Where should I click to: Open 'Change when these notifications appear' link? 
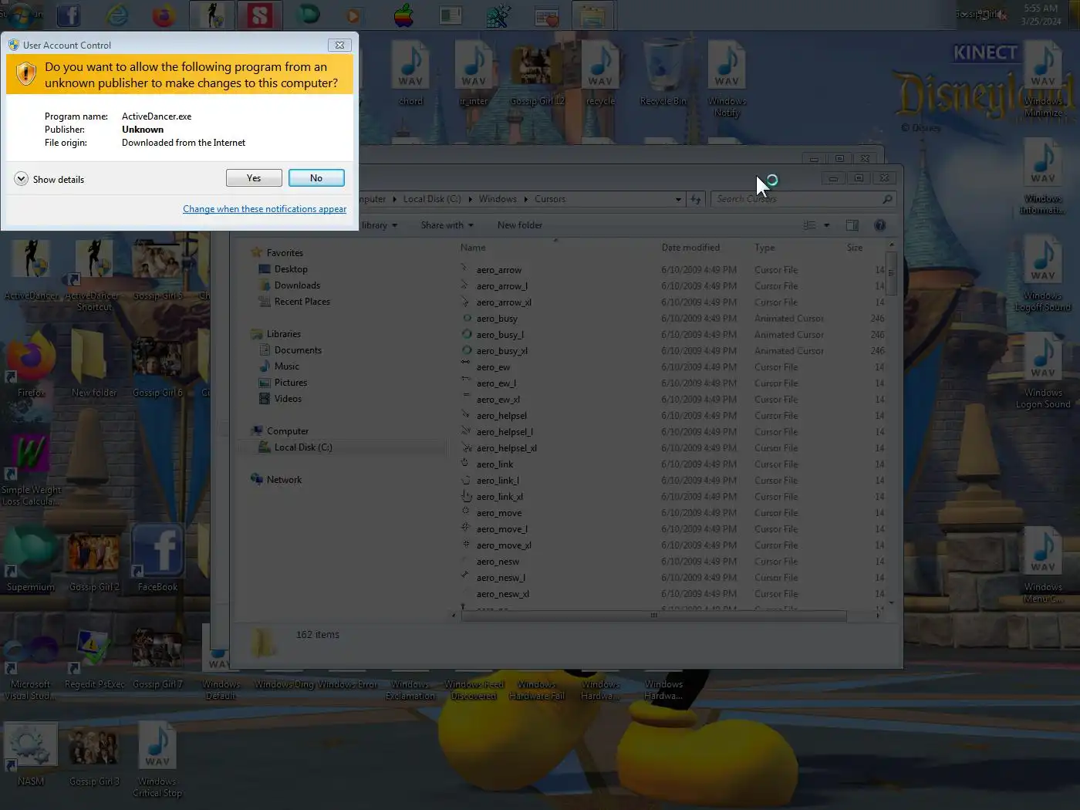point(265,209)
